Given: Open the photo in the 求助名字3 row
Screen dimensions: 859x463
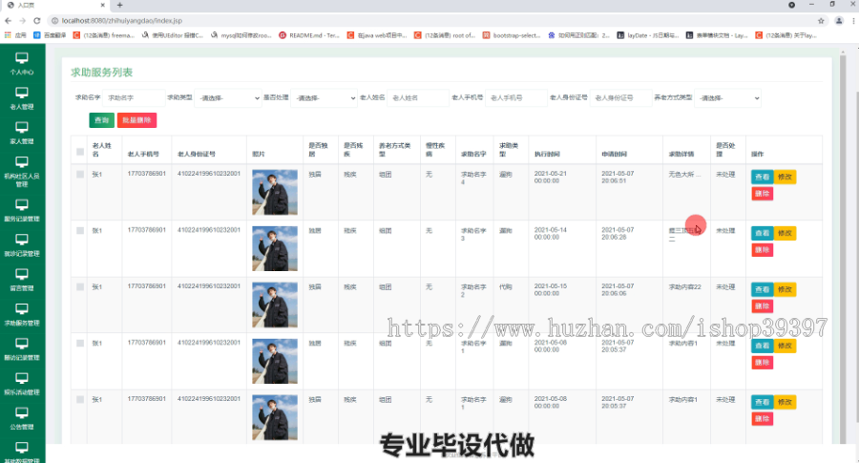Looking at the screenshot, I should 275,248.
